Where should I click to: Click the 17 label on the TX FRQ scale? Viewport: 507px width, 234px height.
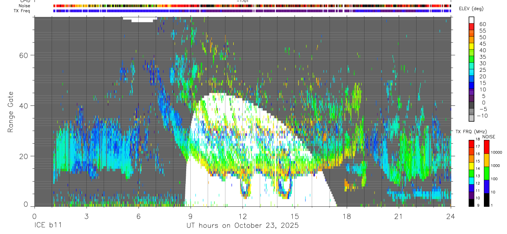coord(477,147)
